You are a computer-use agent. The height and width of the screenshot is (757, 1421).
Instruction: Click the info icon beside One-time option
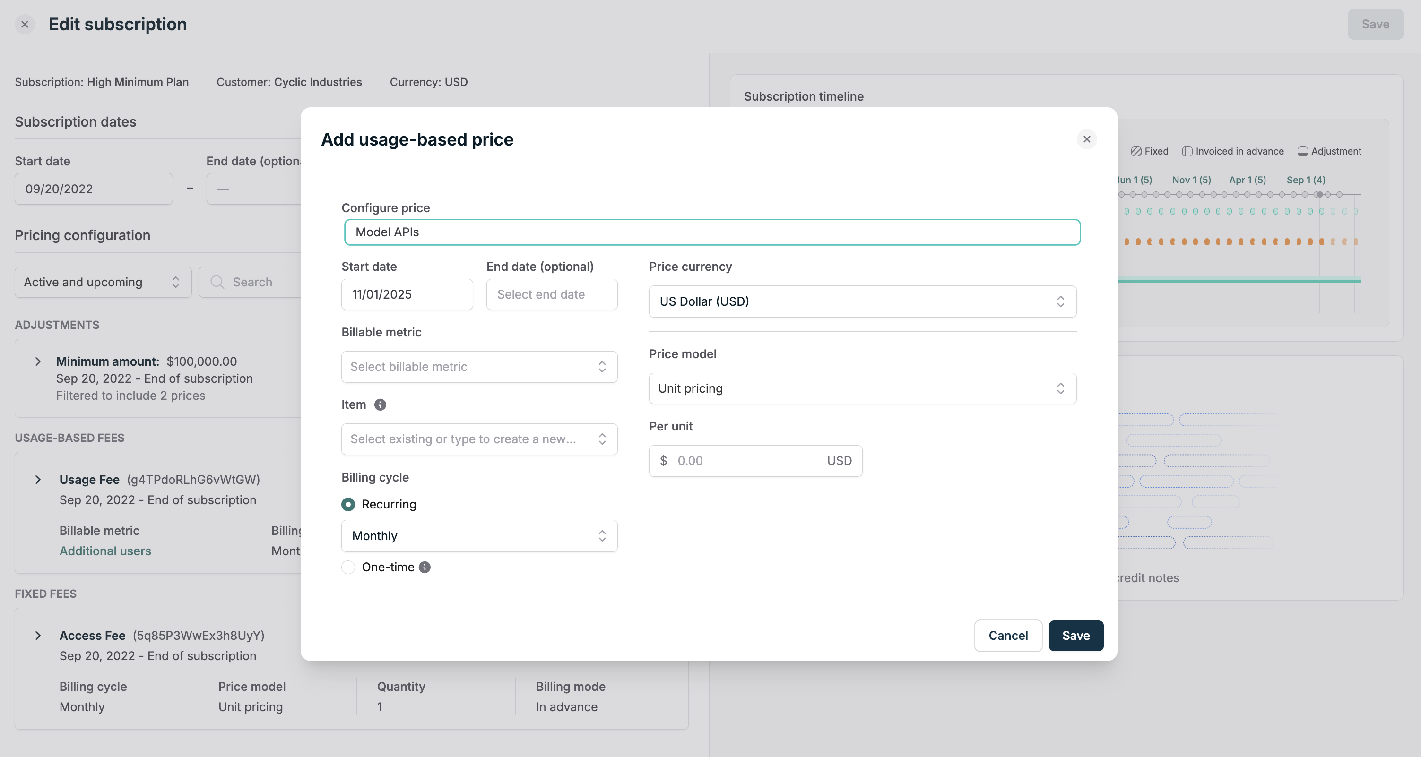[x=424, y=568]
